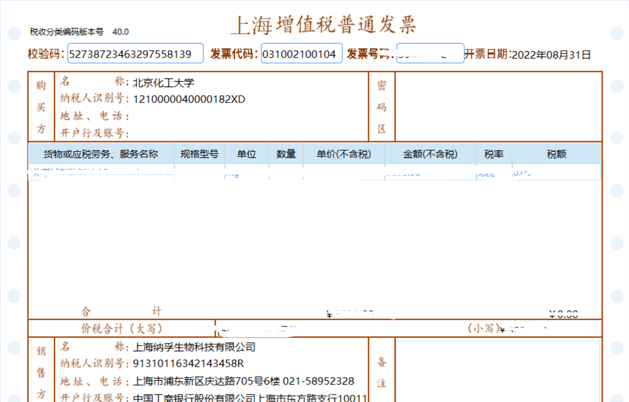Click the 税额 column header

[556, 154]
